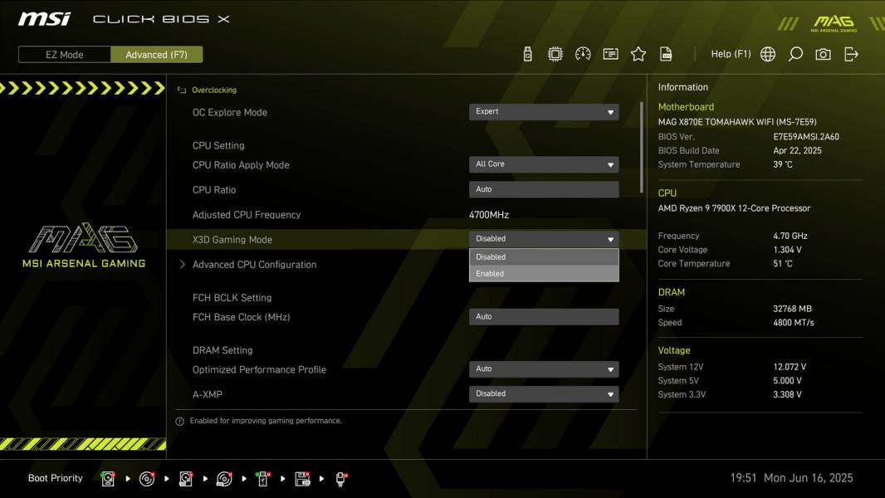Click the A-XMP label

pyautogui.click(x=208, y=395)
